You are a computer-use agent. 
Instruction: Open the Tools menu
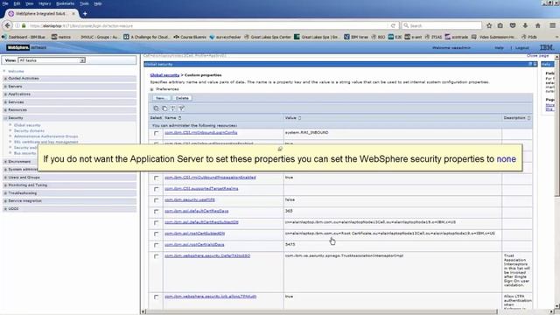(84, 3)
